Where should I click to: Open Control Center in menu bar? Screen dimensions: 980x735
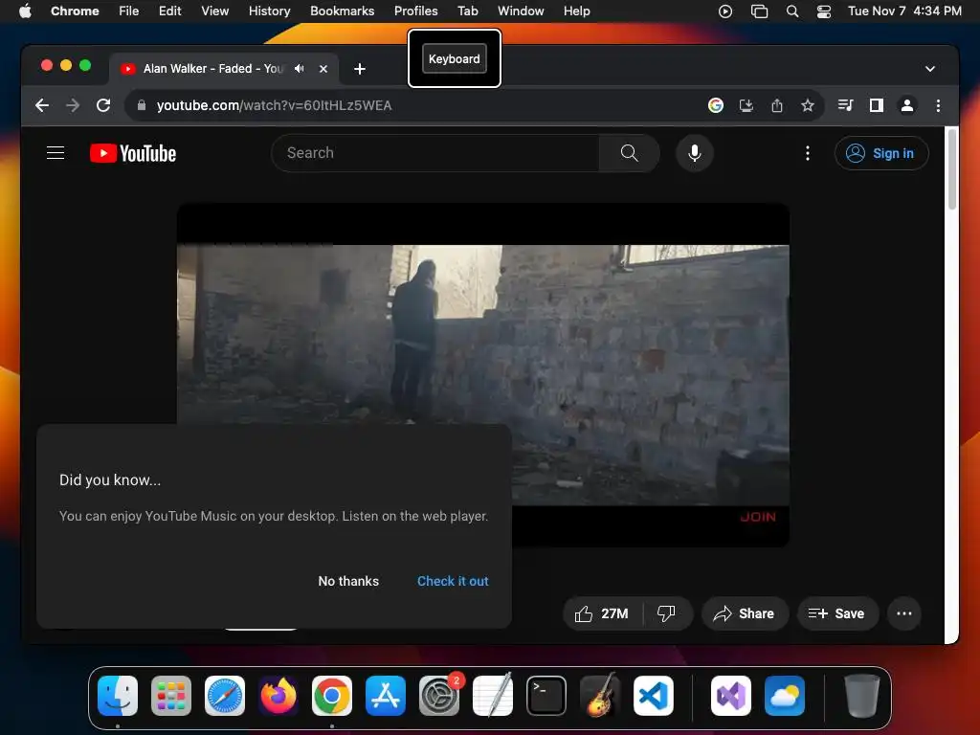(x=824, y=11)
